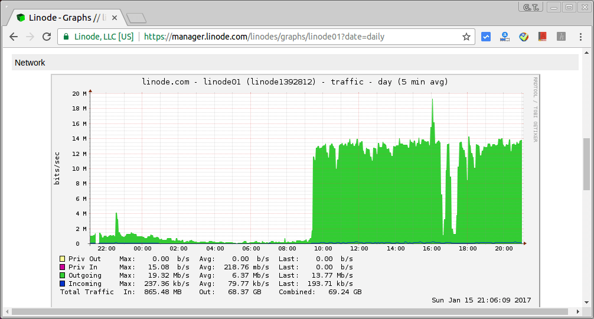
Task: Bookmark this page with the star icon
Action: point(466,37)
